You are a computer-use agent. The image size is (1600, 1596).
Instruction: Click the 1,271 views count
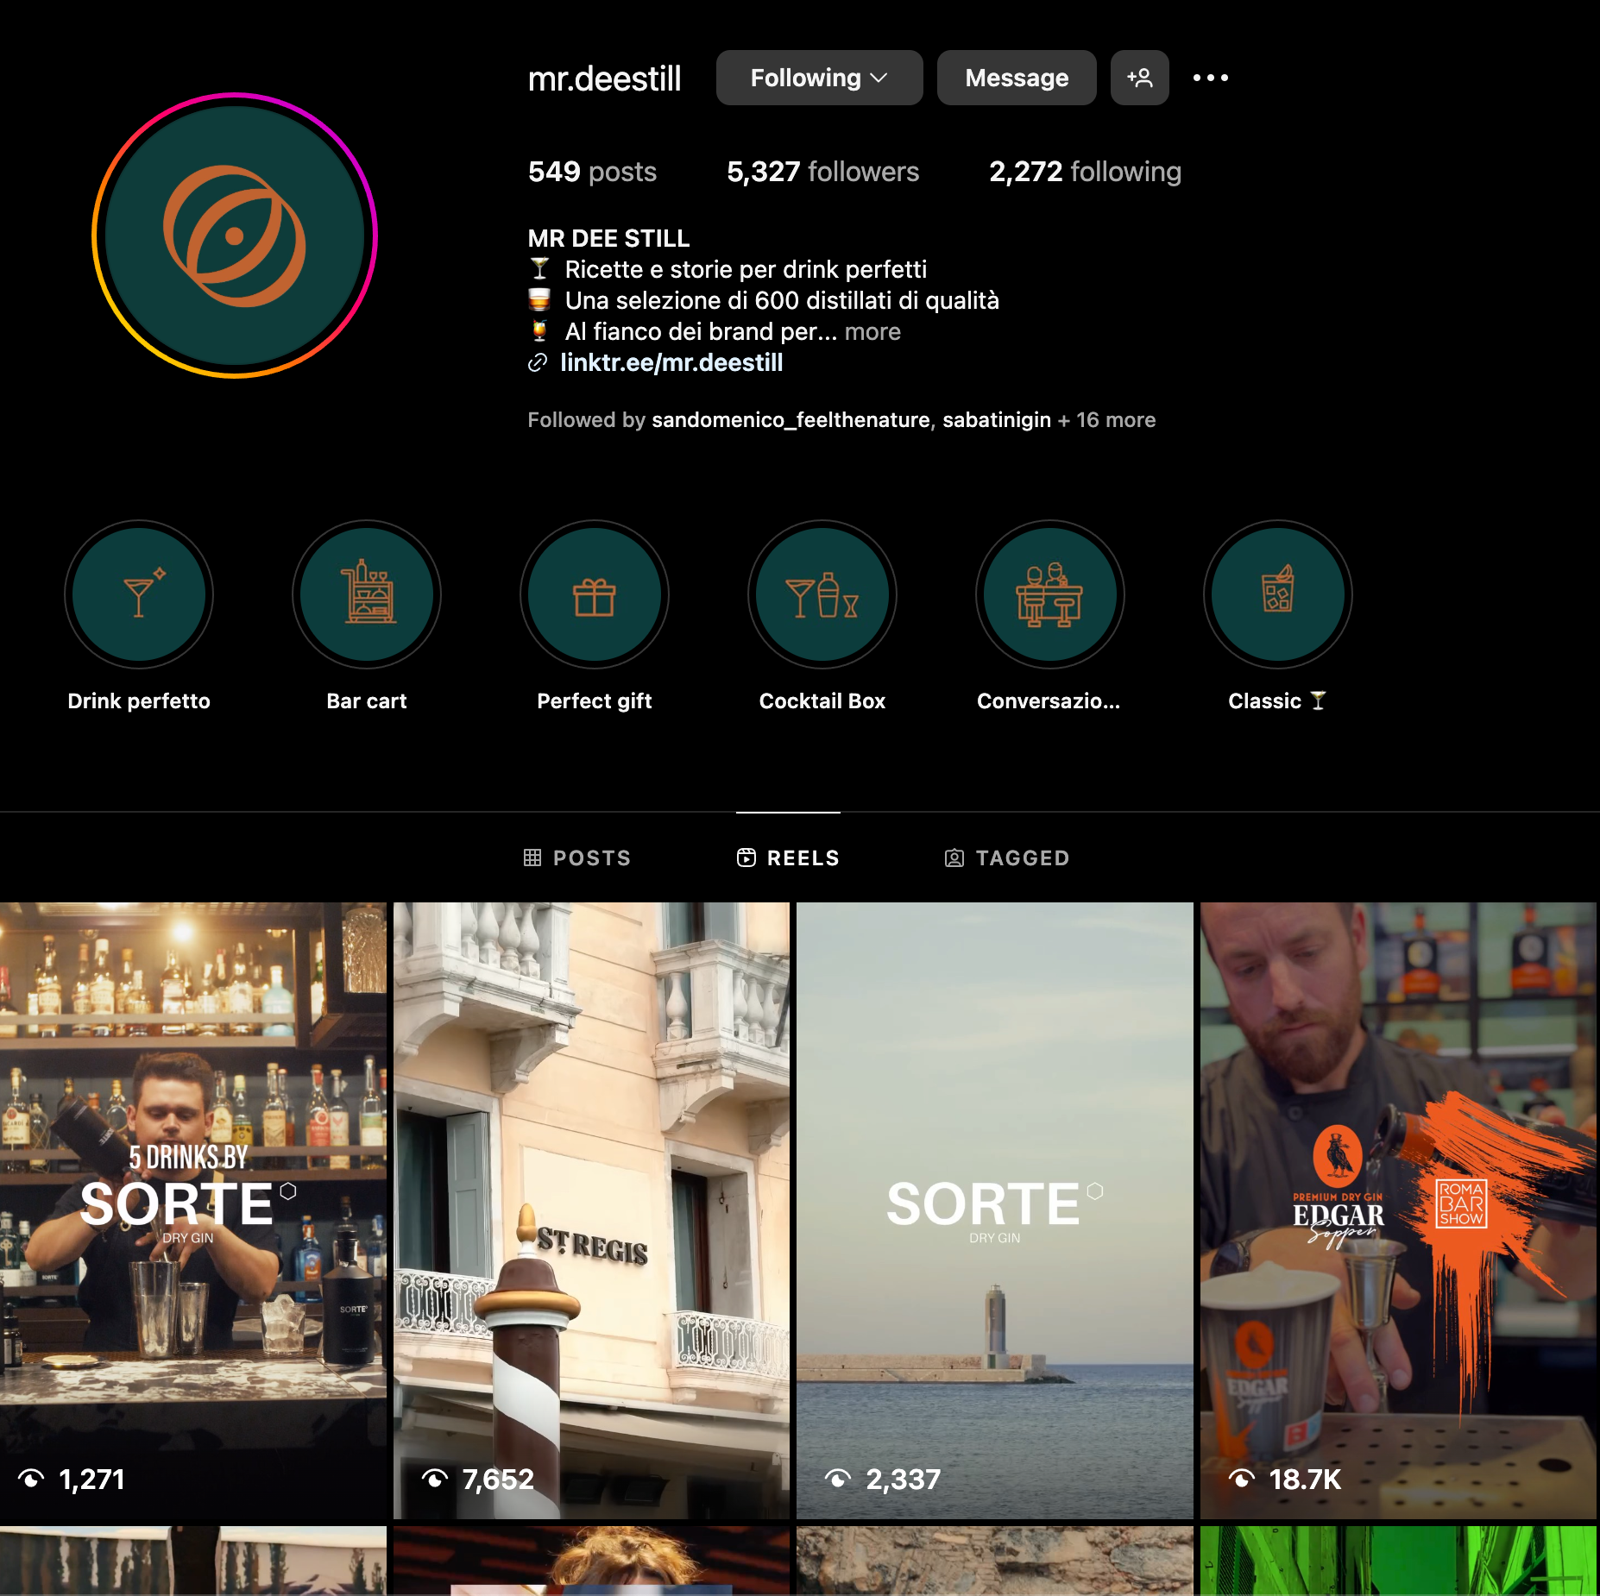click(91, 1480)
